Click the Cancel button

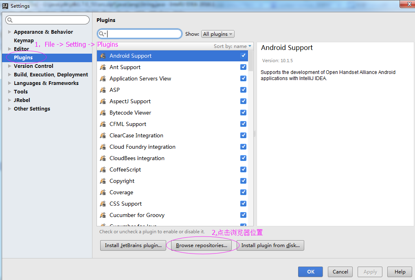click(x=340, y=271)
